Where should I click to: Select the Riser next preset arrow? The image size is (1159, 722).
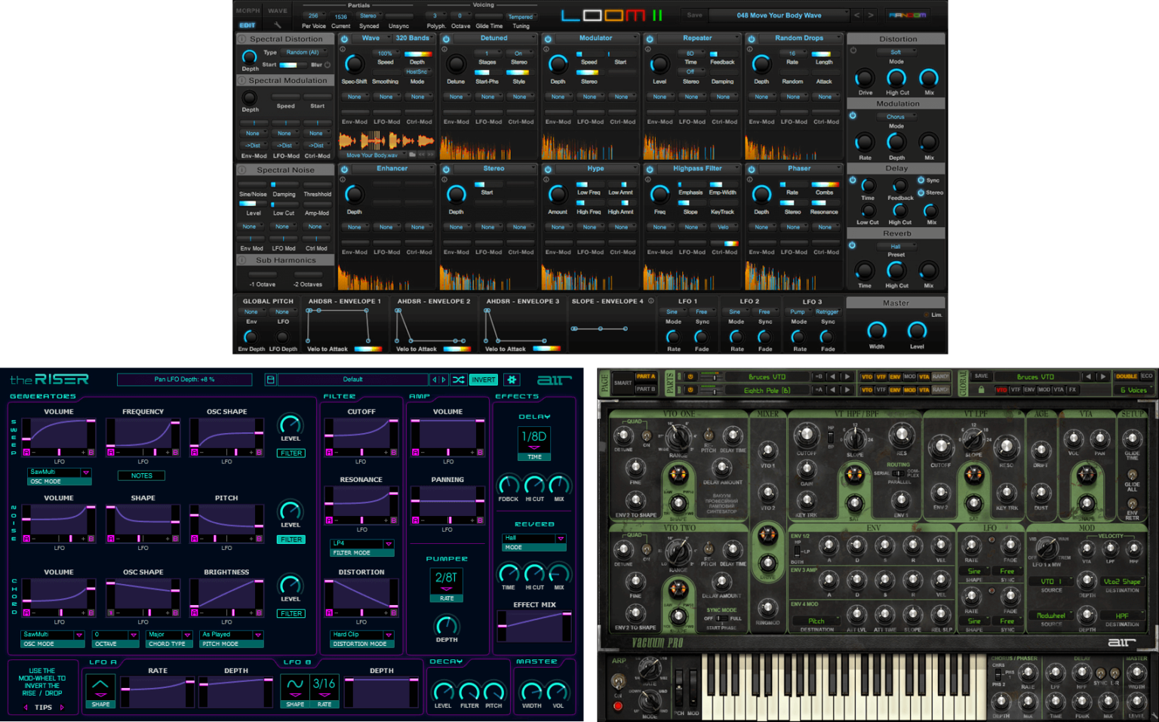444,379
